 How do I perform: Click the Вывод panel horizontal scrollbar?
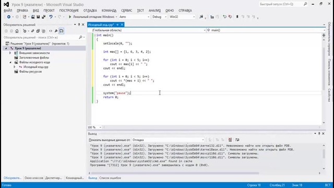[x=175, y=173]
